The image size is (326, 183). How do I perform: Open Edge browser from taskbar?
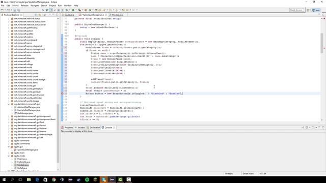pos(37,179)
